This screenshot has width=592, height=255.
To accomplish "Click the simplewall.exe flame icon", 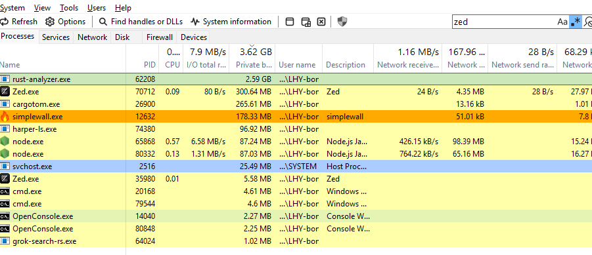I will [x=5, y=117].
